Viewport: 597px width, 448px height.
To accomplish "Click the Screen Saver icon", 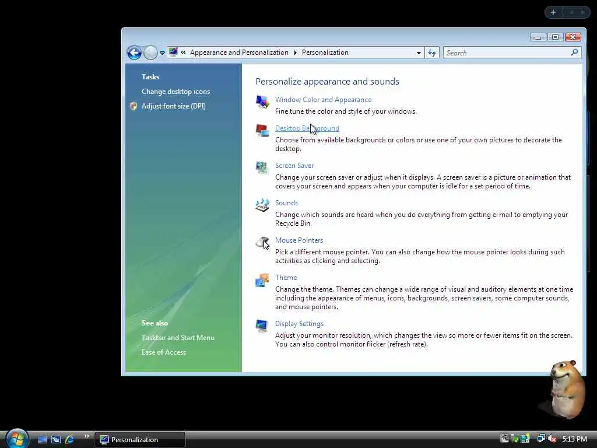I will [262, 167].
